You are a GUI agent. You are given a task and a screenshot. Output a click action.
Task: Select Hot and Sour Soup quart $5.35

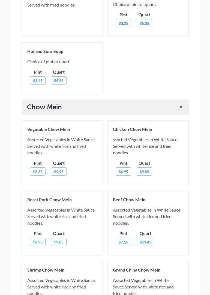(x=59, y=80)
